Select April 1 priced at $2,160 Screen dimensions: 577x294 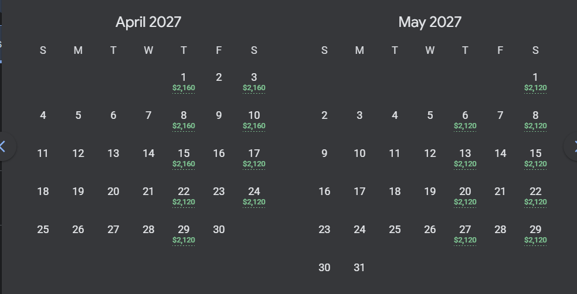(x=184, y=82)
